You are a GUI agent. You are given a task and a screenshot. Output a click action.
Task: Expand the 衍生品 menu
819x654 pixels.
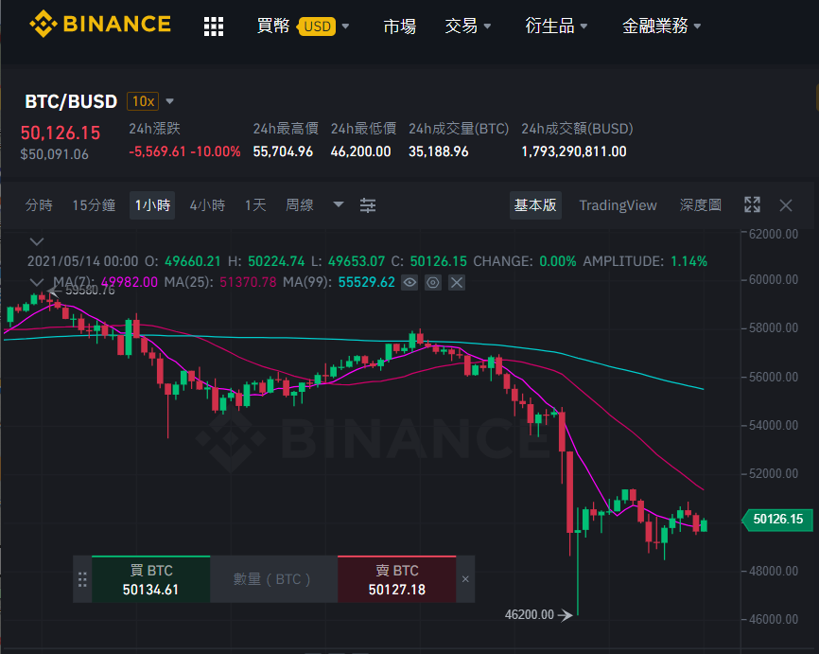tap(556, 26)
